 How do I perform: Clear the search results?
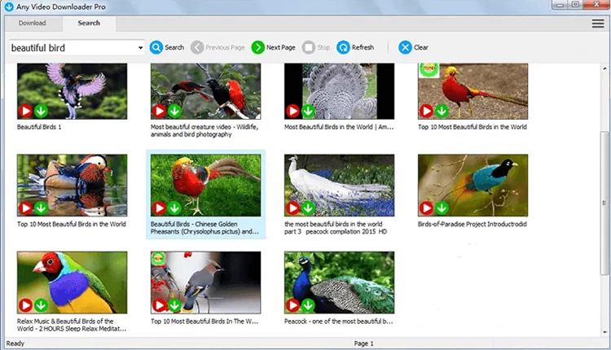point(413,47)
